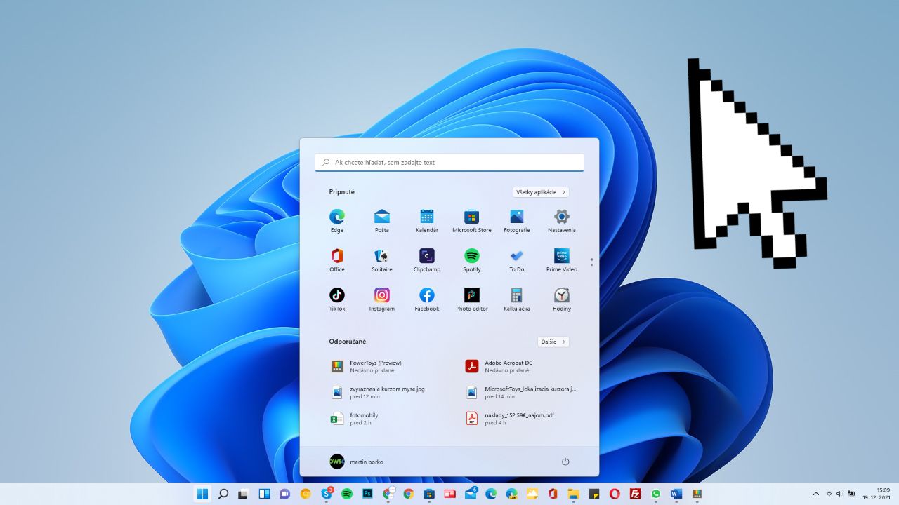Viewport: 899px width, 505px height.
Task: Open WhatsApp from the taskbar
Action: 656,494
